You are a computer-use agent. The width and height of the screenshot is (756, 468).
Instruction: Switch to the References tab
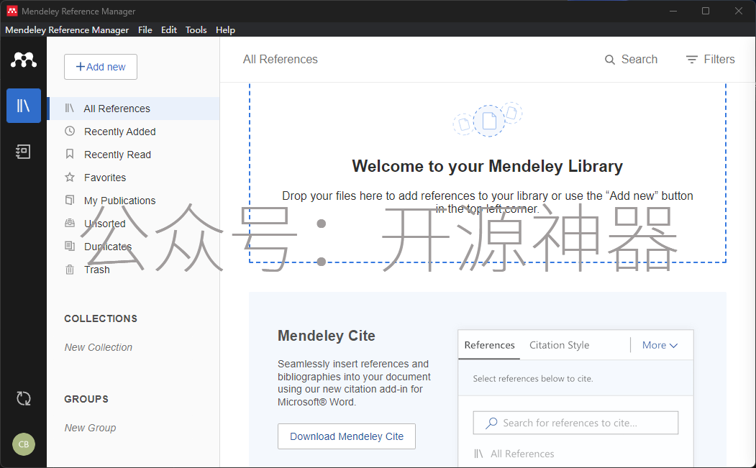(x=489, y=345)
